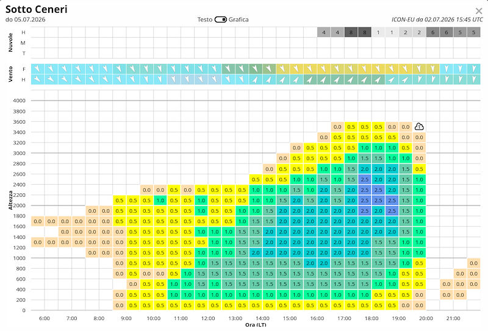
Task: Click the isolated 0.0 cell at 900 m after 21:00
Action: point(474,263)
